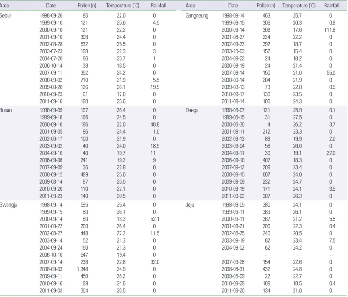Select Gwangju date 2001-08-22

(51, 226)
